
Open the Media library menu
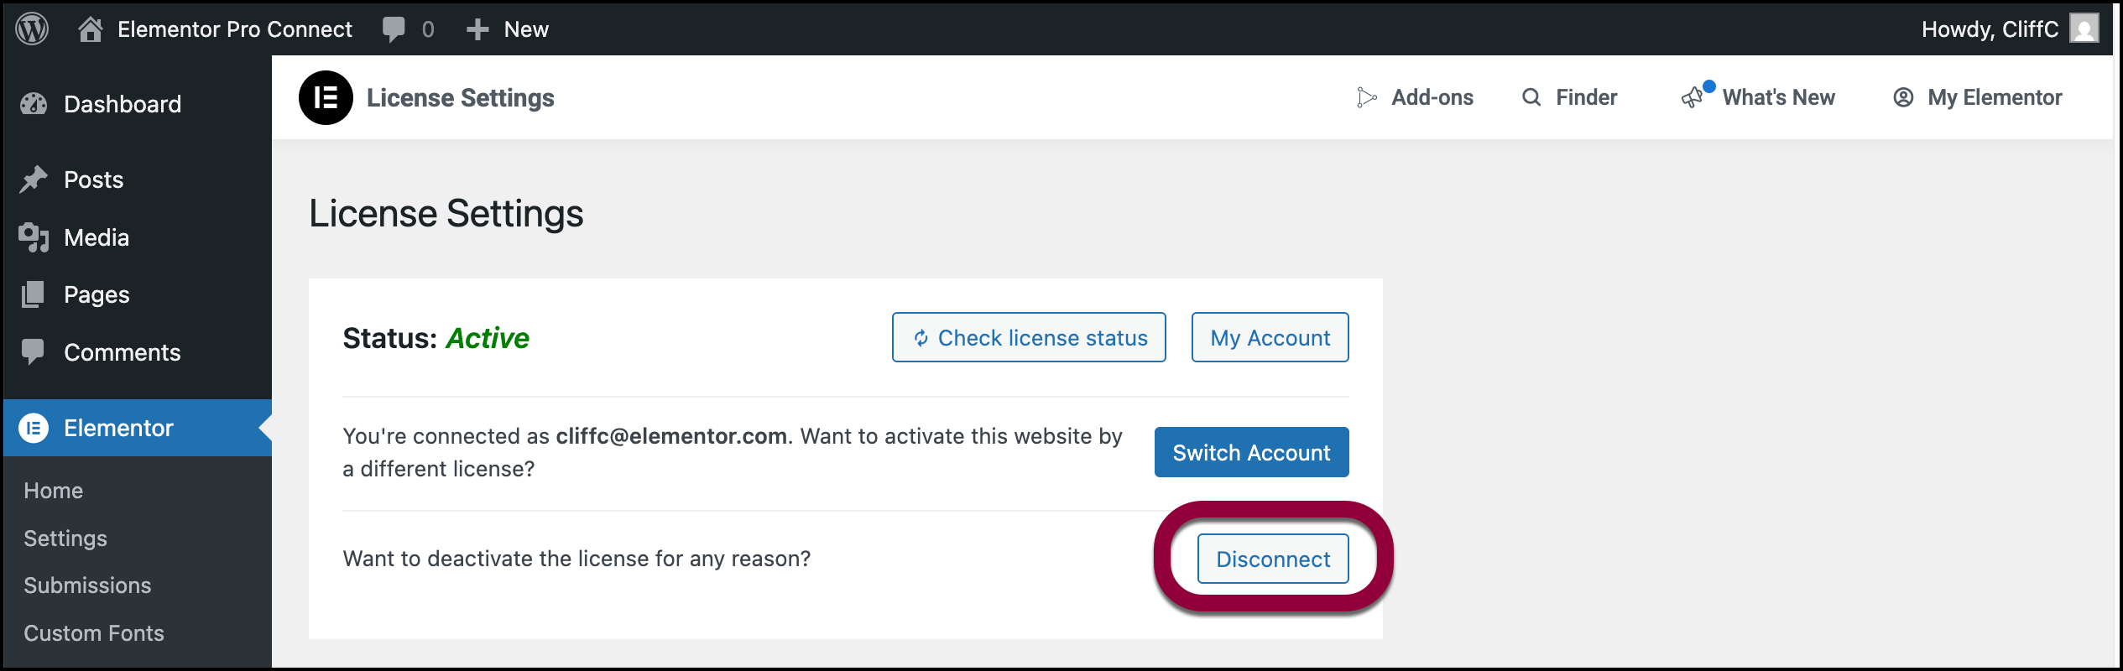tap(96, 237)
